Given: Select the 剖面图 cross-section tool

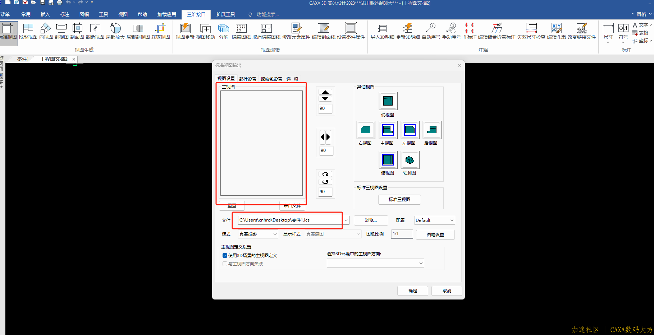Looking at the screenshot, I should 77,32.
